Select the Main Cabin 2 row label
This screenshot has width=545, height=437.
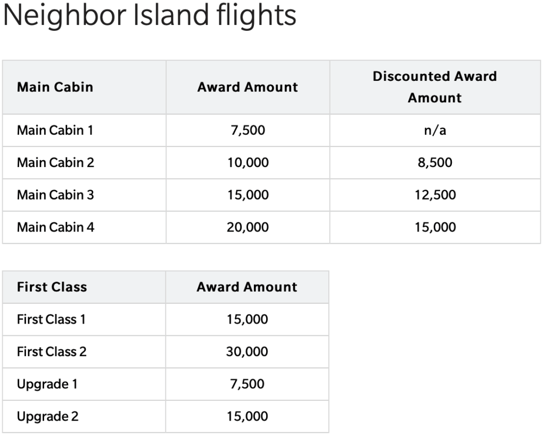(55, 163)
